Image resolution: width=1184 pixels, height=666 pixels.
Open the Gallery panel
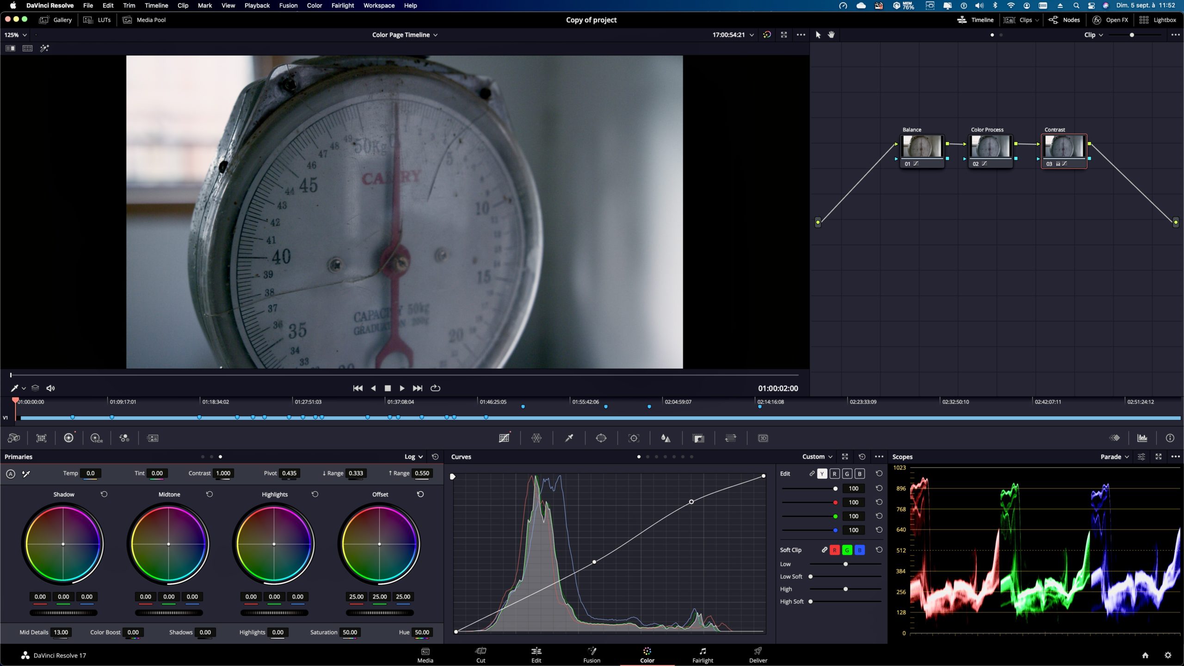[x=56, y=20]
